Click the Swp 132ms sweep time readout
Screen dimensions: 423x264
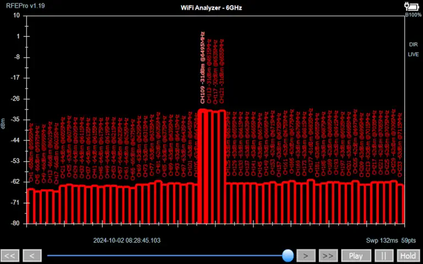[382, 240]
